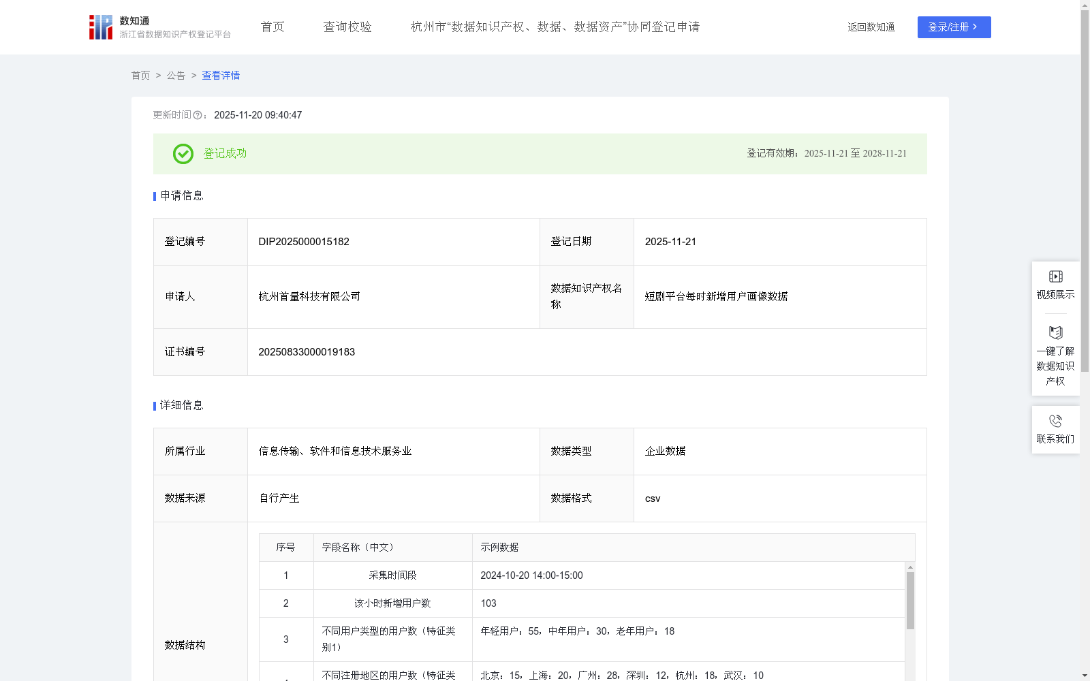Image resolution: width=1090 pixels, height=681 pixels.
Task: Click sample value 2024-10-20 14:00-15:00
Action: point(531,575)
